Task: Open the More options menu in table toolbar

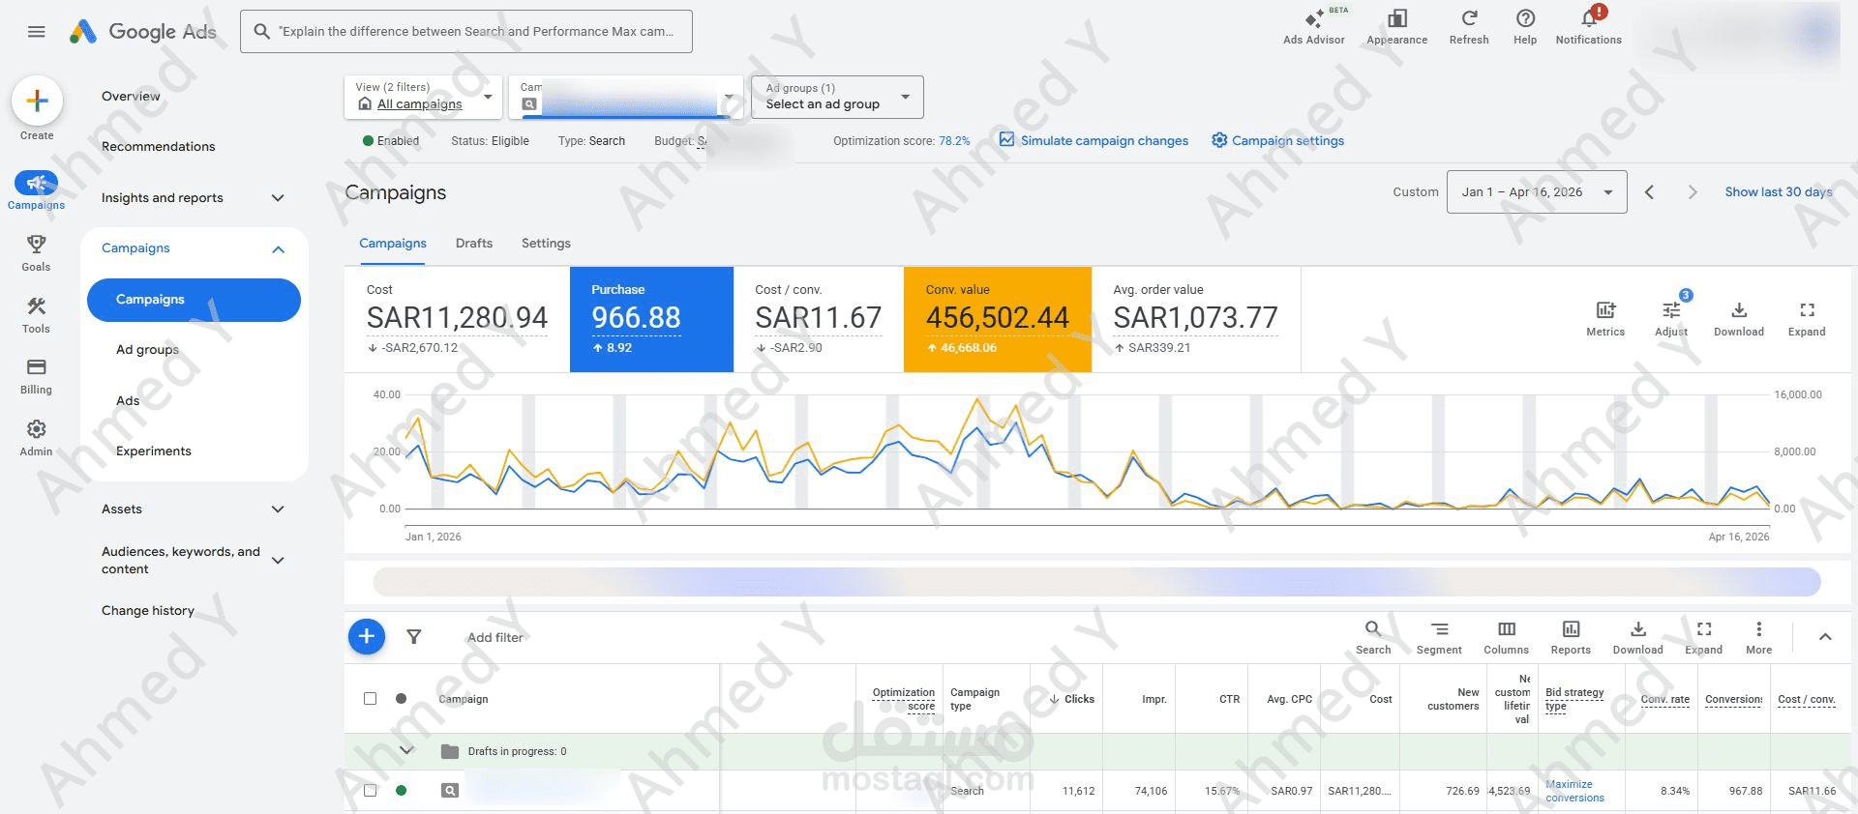Action: (1759, 637)
